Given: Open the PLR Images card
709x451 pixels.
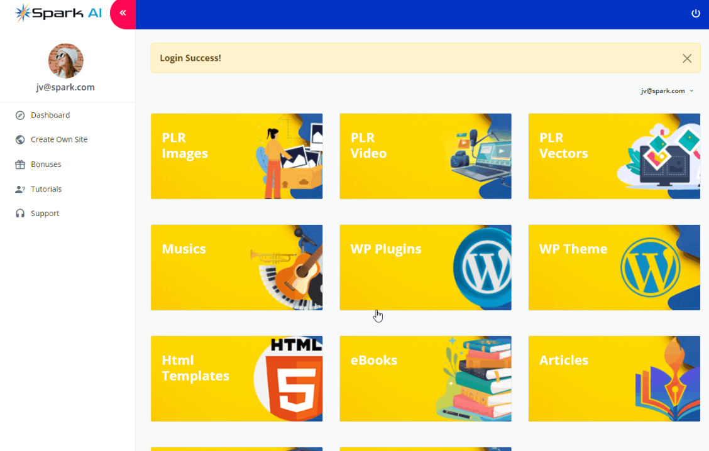Looking at the screenshot, I should click(236, 156).
